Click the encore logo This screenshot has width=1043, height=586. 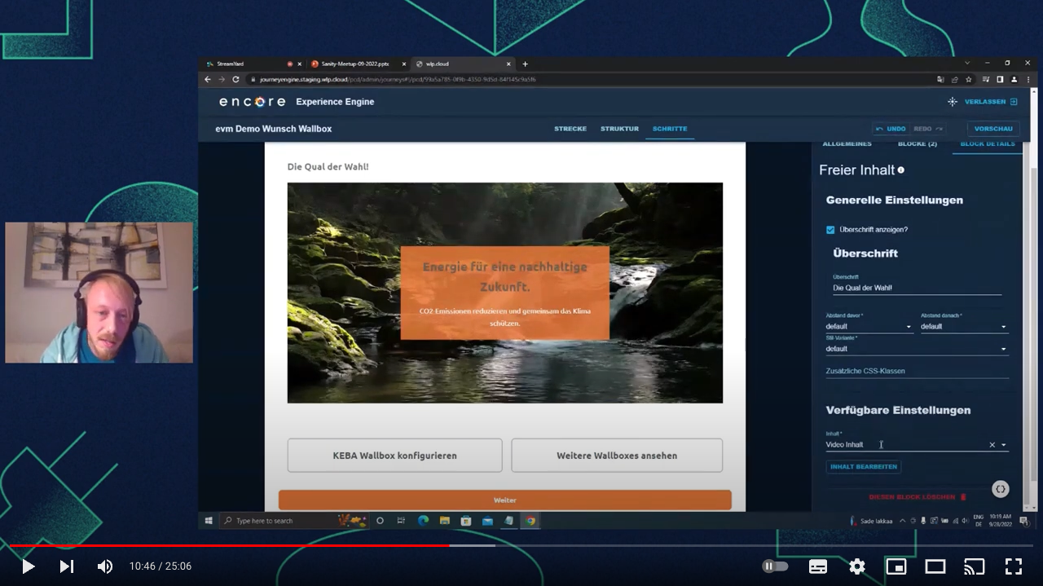(x=252, y=102)
